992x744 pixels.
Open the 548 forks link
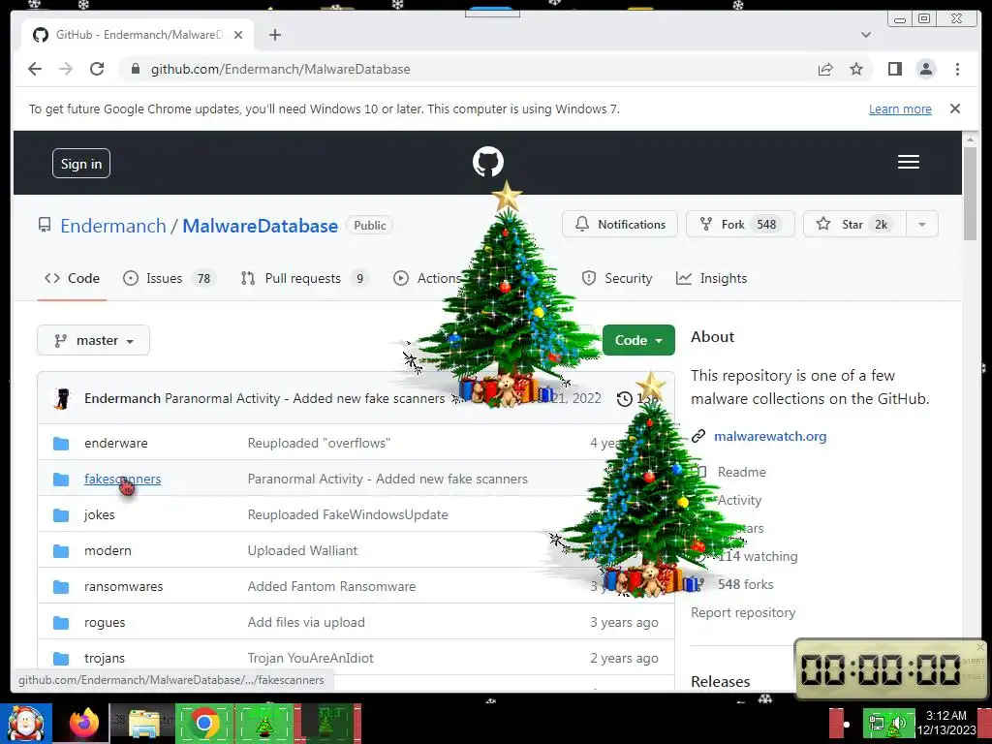[x=745, y=584]
